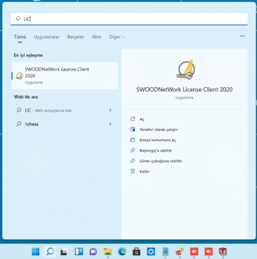The image size is (257, 259).
Task: Open the Diğer dropdown filter
Action: coord(117,37)
